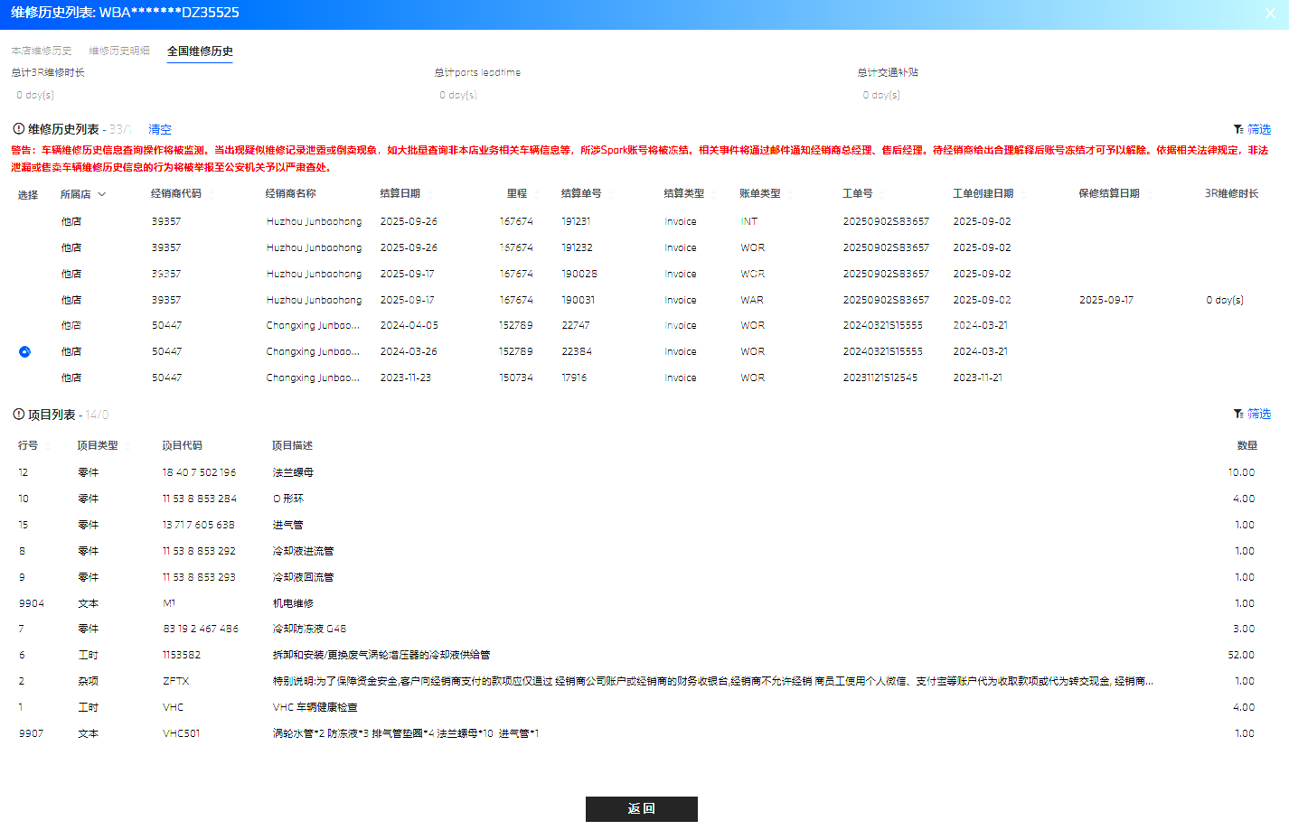Switch to the 维修历史明细 tab
Viewport: 1289px width, 830px height.
[x=119, y=51]
